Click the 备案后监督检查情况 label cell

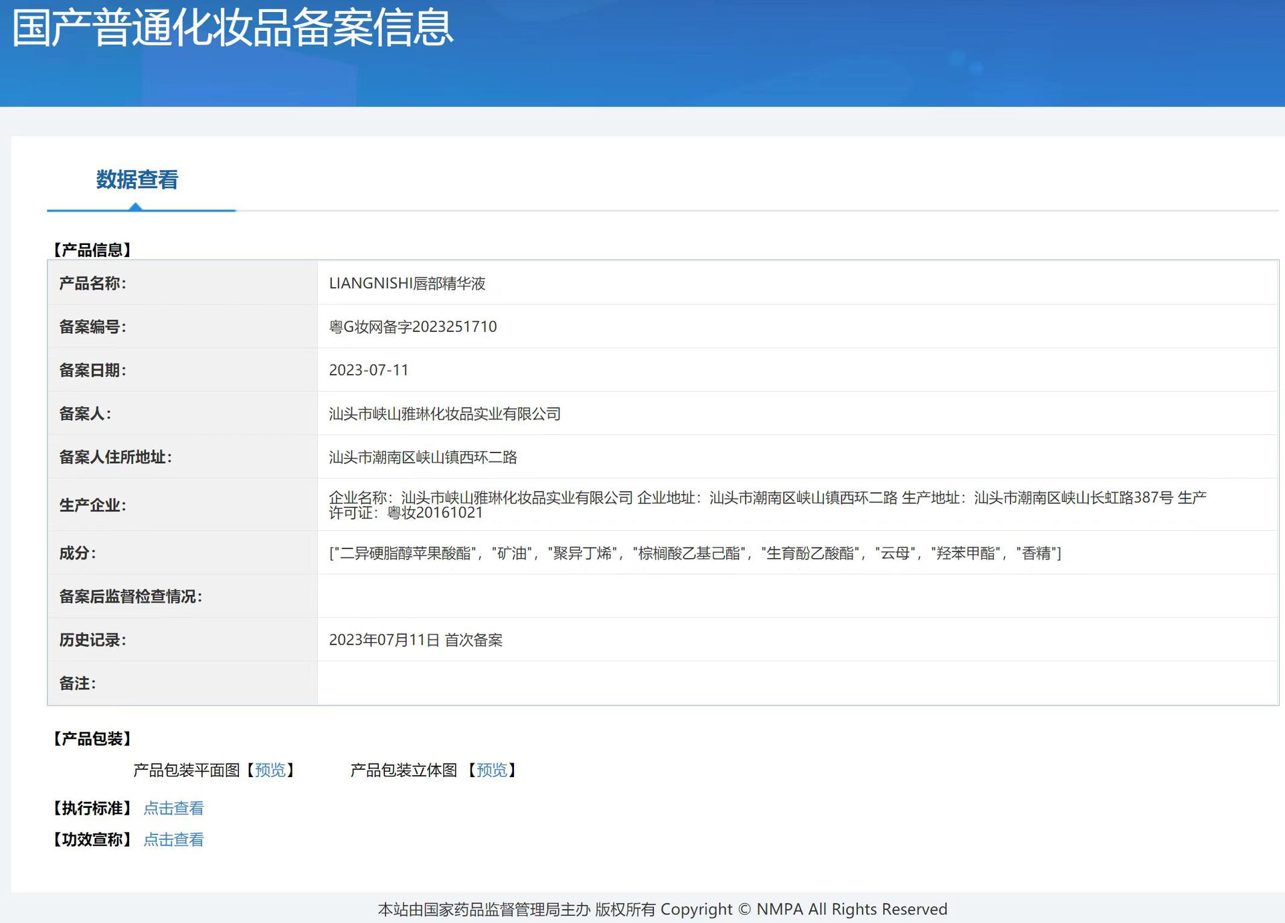point(131,596)
